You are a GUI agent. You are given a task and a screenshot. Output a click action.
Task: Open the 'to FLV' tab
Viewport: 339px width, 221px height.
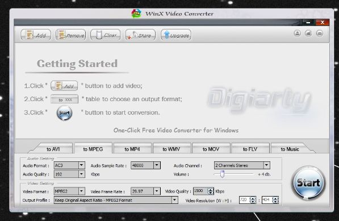click(250, 149)
